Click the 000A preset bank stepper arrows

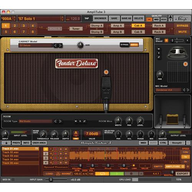(15, 18)
